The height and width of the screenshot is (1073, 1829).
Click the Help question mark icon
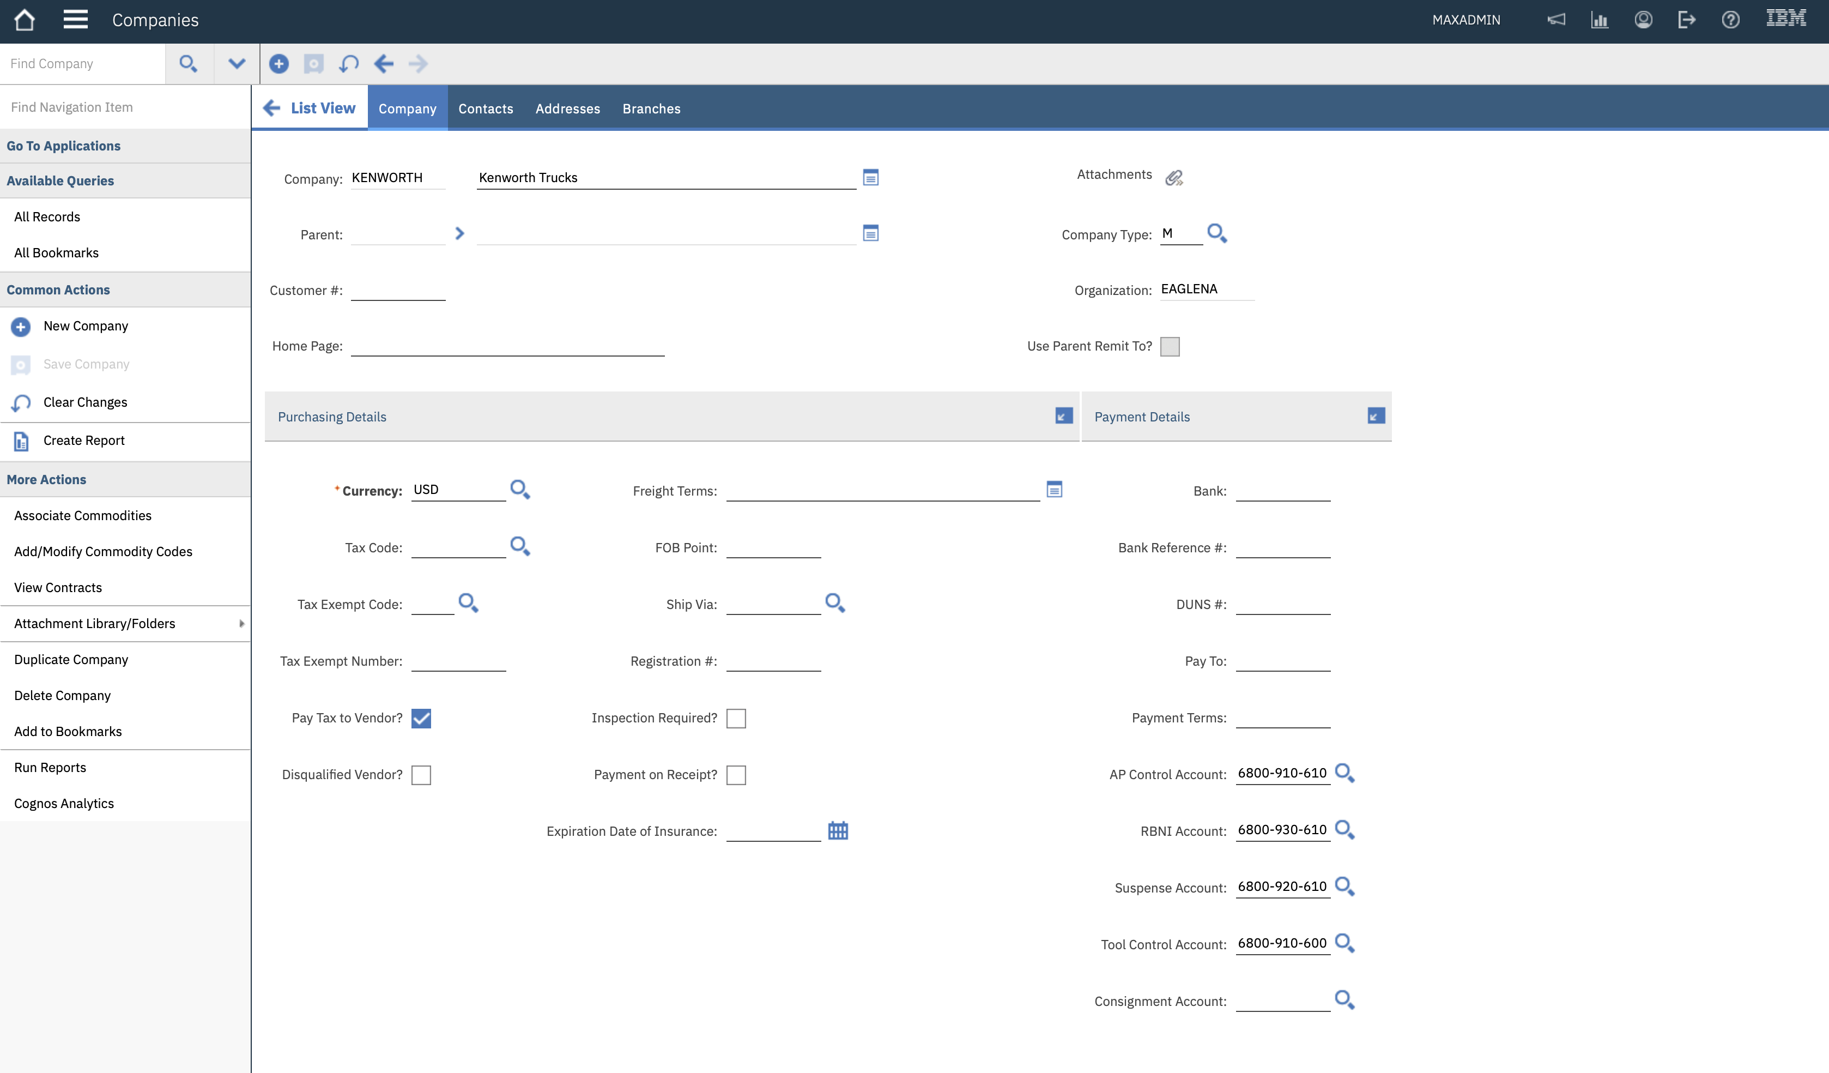(x=1730, y=20)
